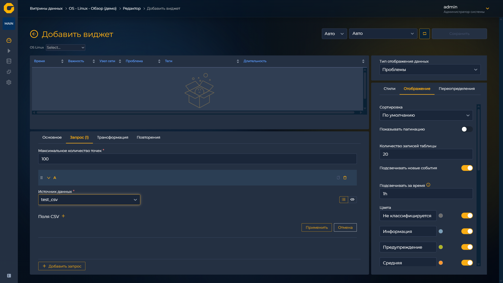The height and width of the screenshot is (283, 503).
Task: Open the first Авто dropdown
Action: click(x=334, y=34)
